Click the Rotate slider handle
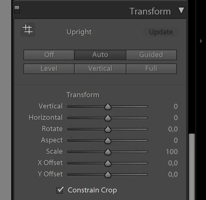 [108, 129]
